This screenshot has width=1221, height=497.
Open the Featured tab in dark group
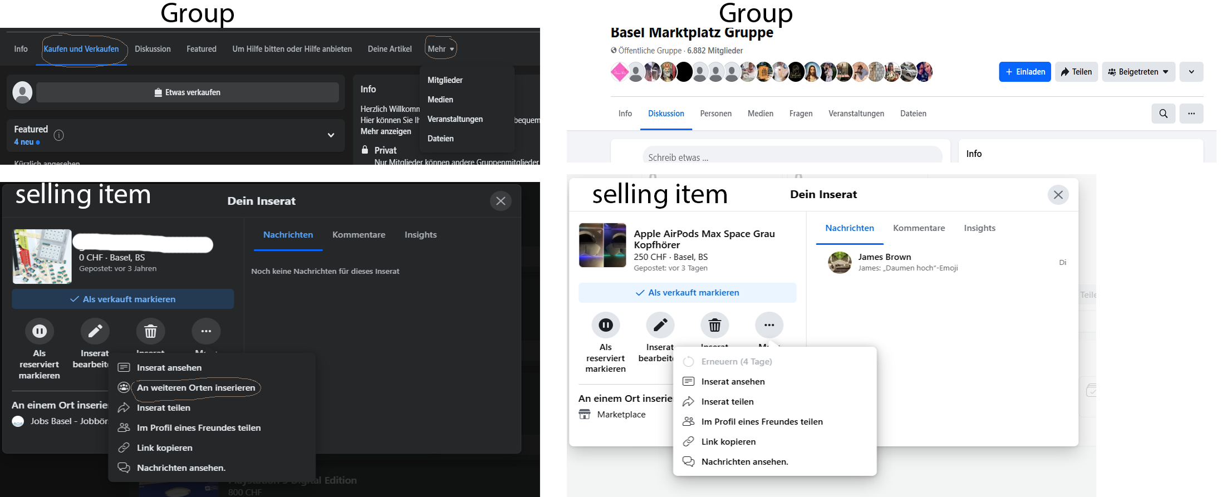(x=202, y=49)
